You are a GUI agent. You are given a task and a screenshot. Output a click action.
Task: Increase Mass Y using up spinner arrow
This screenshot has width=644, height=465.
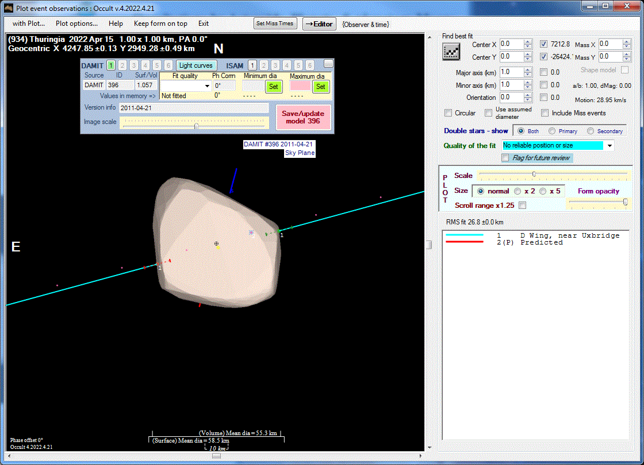[627, 55]
